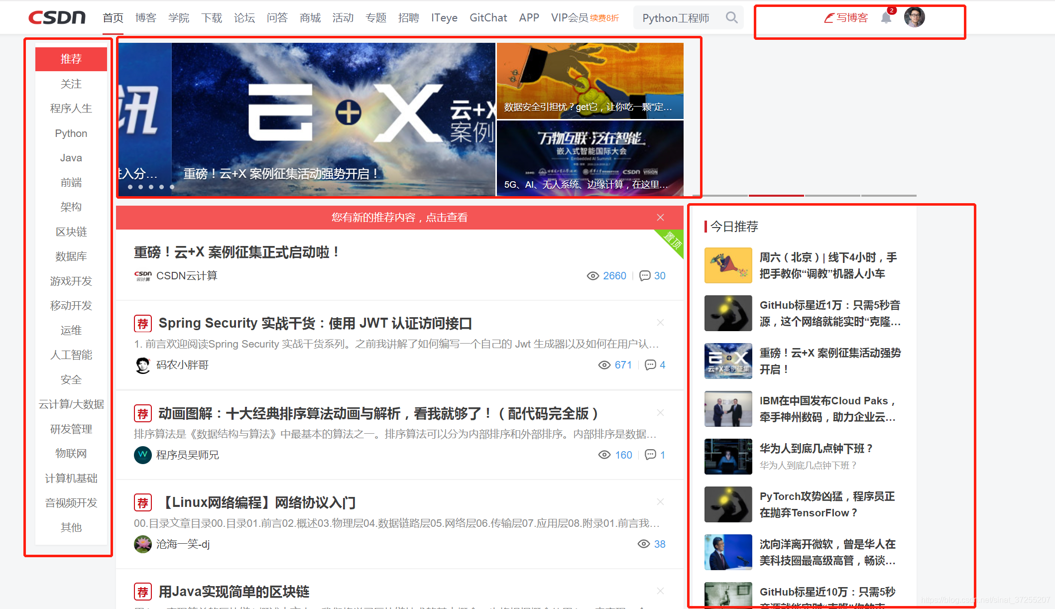This screenshot has width=1055, height=609.
Task: Open the 华为人到底几点钟下班 thumbnail
Action: [728, 457]
